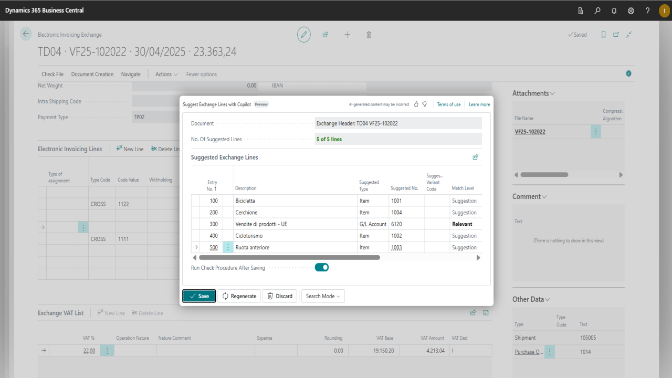Open row options for the 22,00 VAT line

(x=107, y=351)
